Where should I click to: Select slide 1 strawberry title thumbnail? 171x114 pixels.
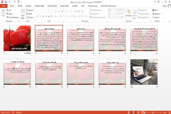point(17,38)
